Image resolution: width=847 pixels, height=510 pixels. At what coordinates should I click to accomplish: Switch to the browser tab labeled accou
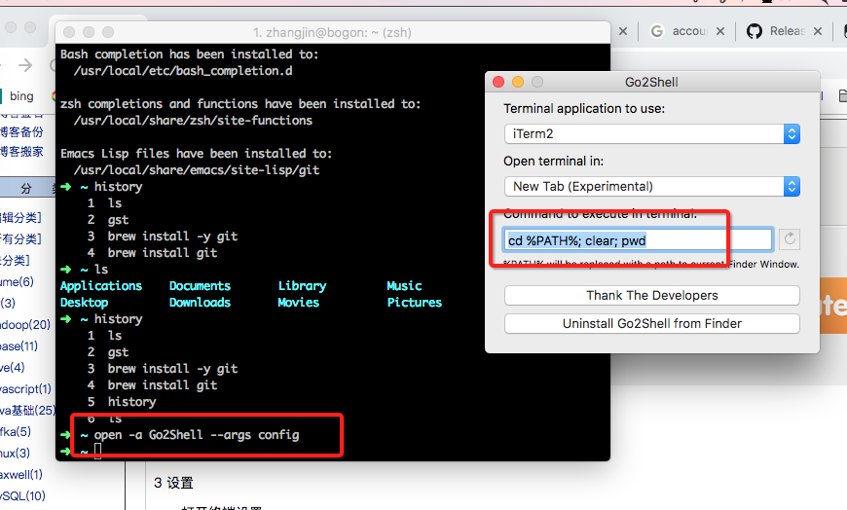tap(688, 31)
